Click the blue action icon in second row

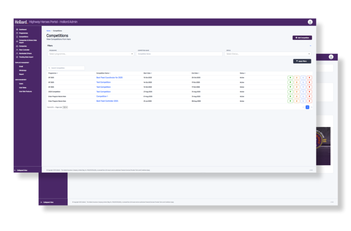click(x=303, y=82)
